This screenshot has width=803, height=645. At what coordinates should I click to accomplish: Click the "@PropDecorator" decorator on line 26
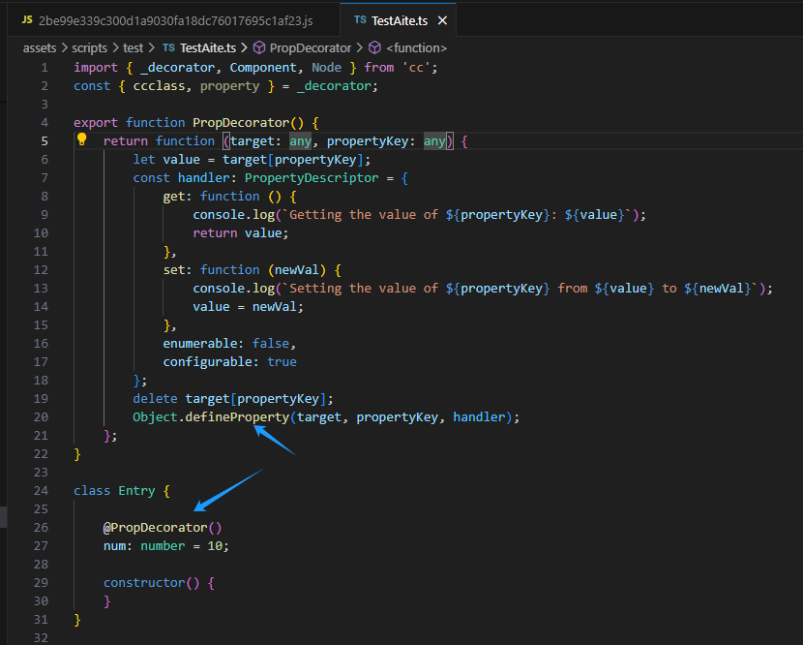coord(155,527)
